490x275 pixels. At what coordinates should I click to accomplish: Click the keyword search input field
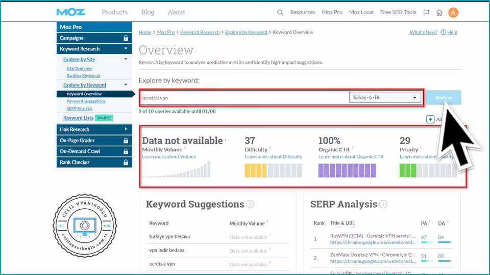pos(244,97)
